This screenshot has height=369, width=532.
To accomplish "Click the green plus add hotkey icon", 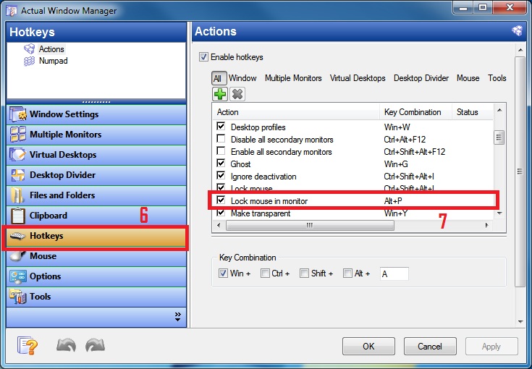I will (220, 94).
